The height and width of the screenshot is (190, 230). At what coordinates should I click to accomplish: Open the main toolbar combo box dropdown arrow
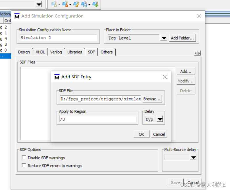[39, 4]
